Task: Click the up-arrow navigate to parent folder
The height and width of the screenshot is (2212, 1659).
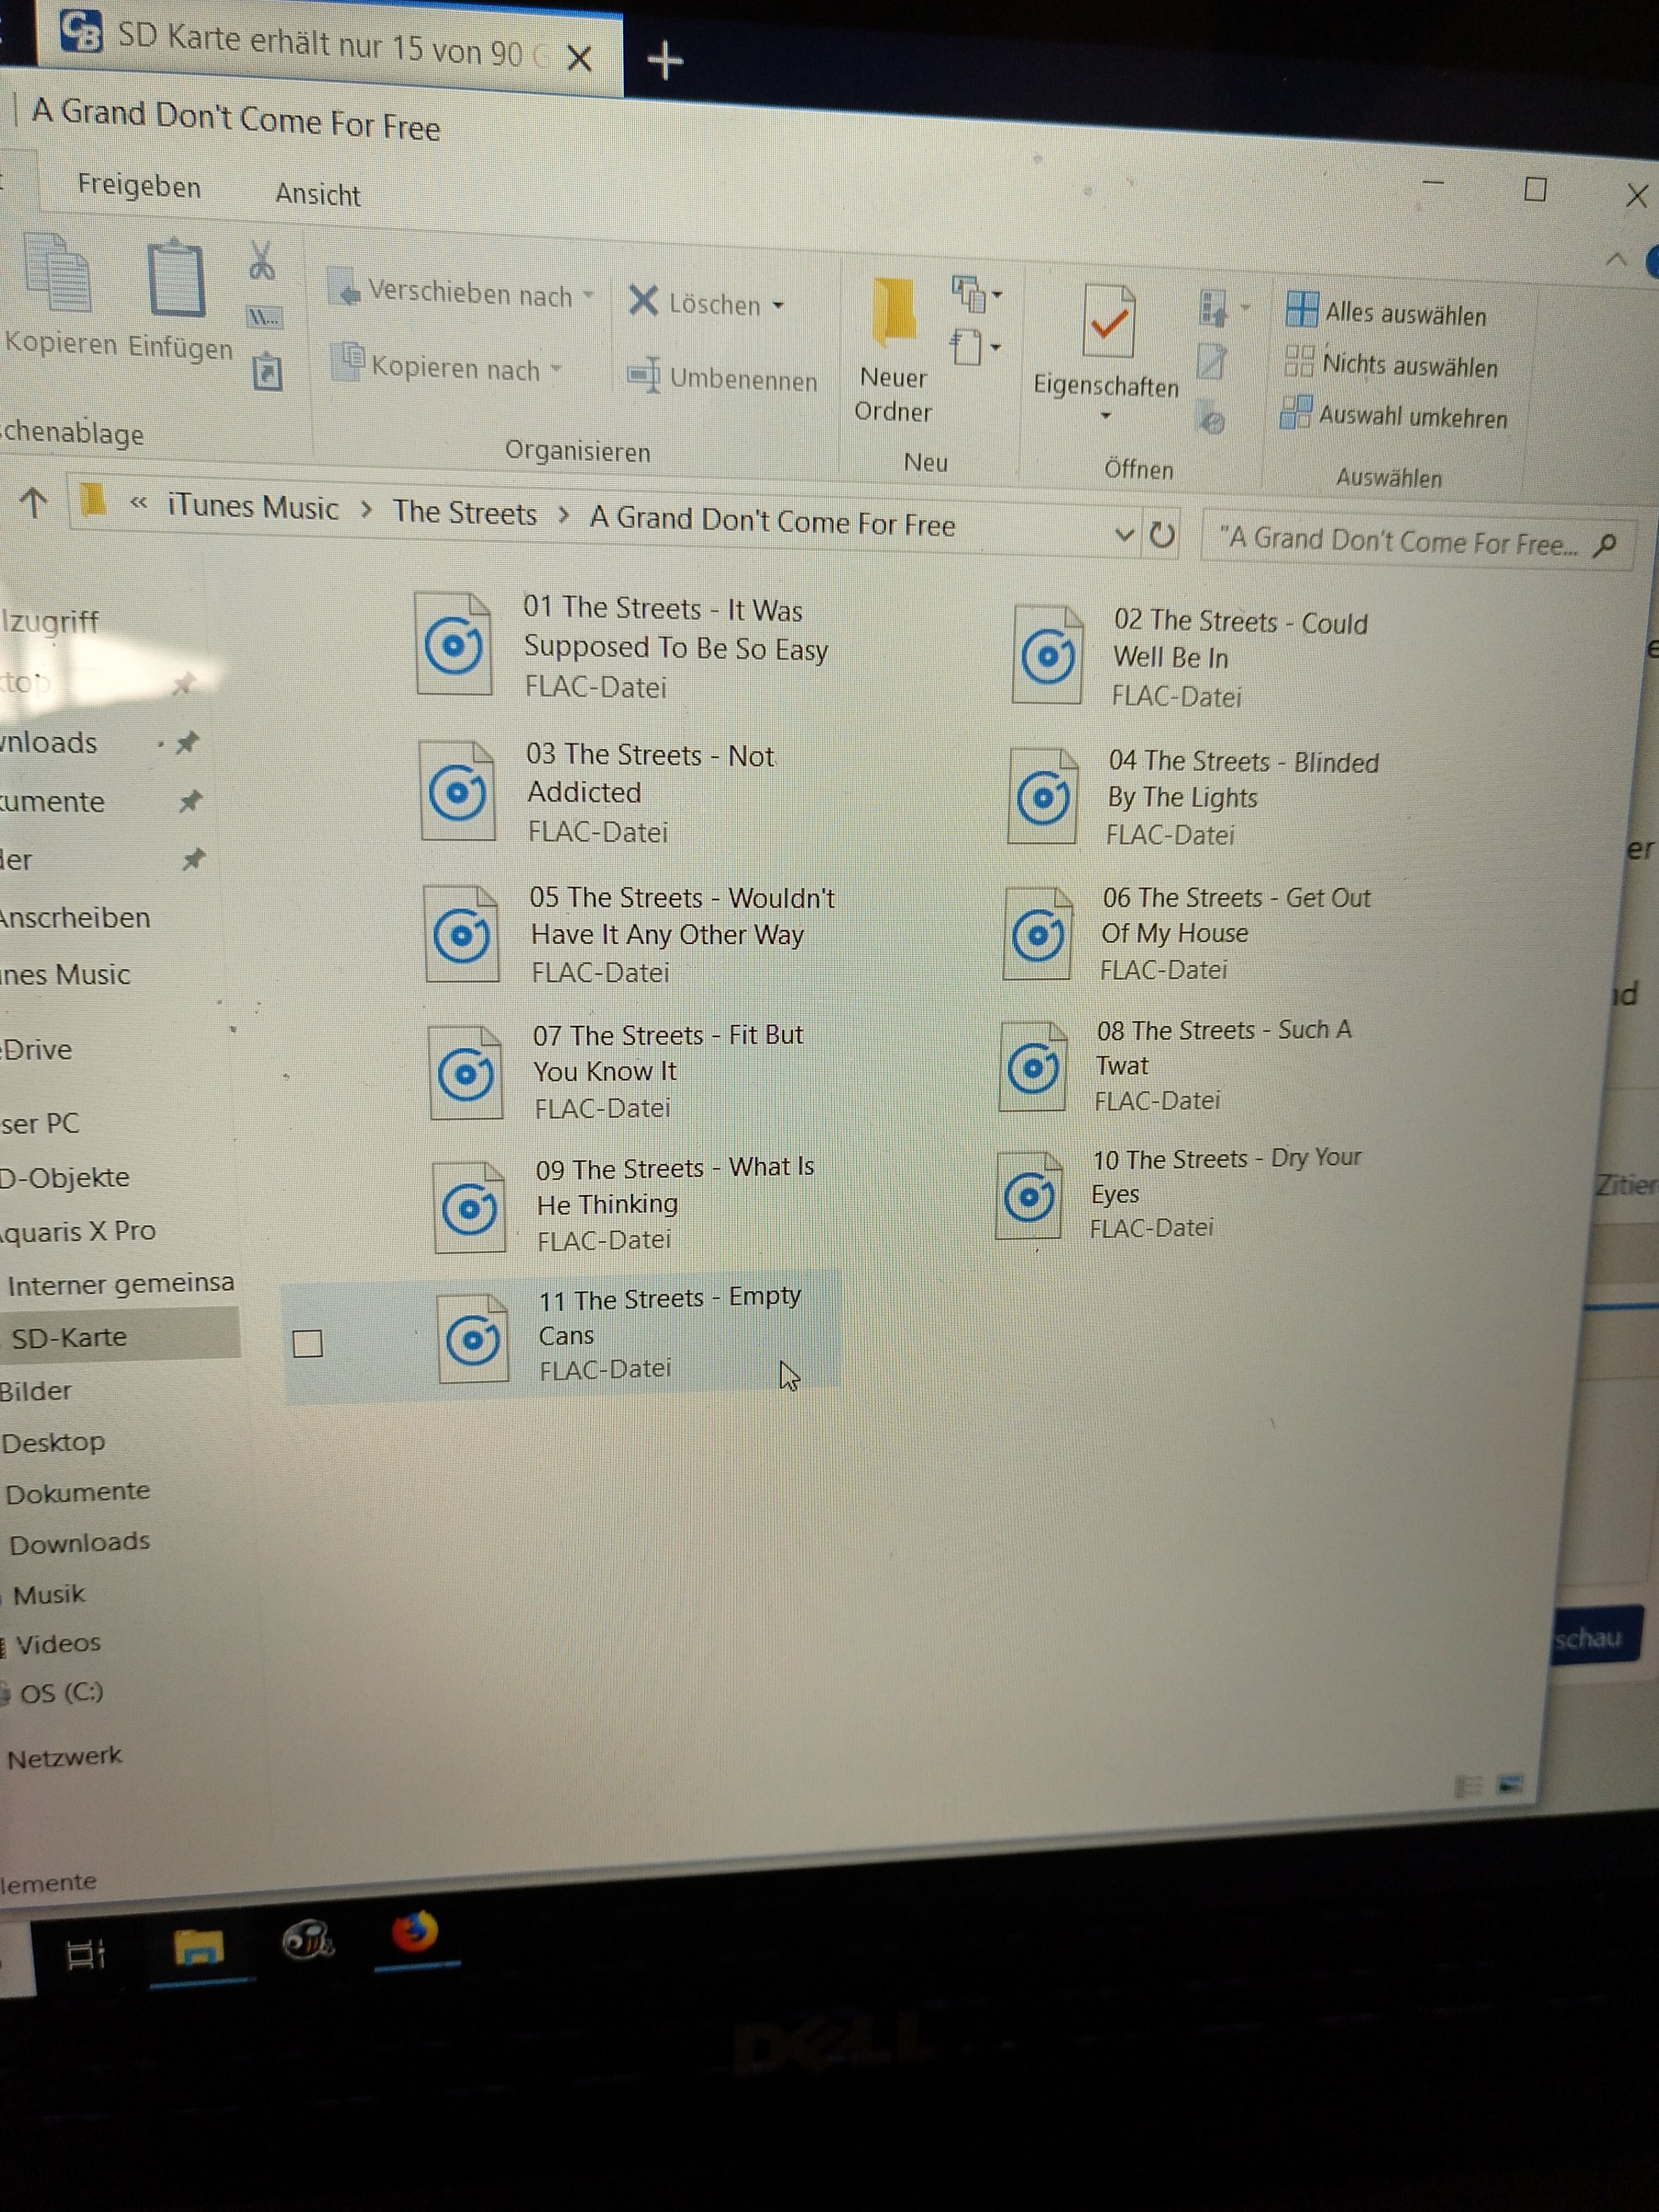Action: click(x=34, y=503)
